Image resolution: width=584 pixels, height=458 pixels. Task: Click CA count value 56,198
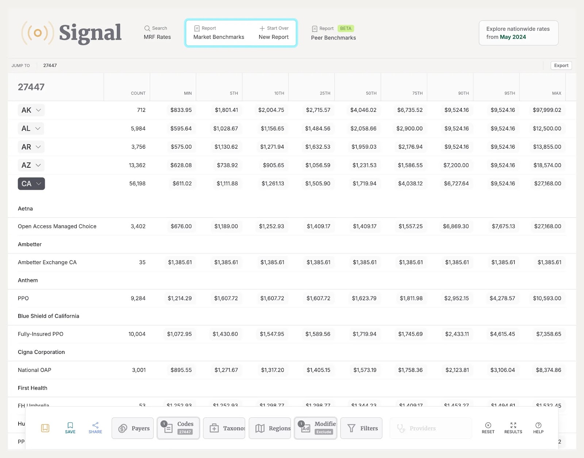point(137,184)
